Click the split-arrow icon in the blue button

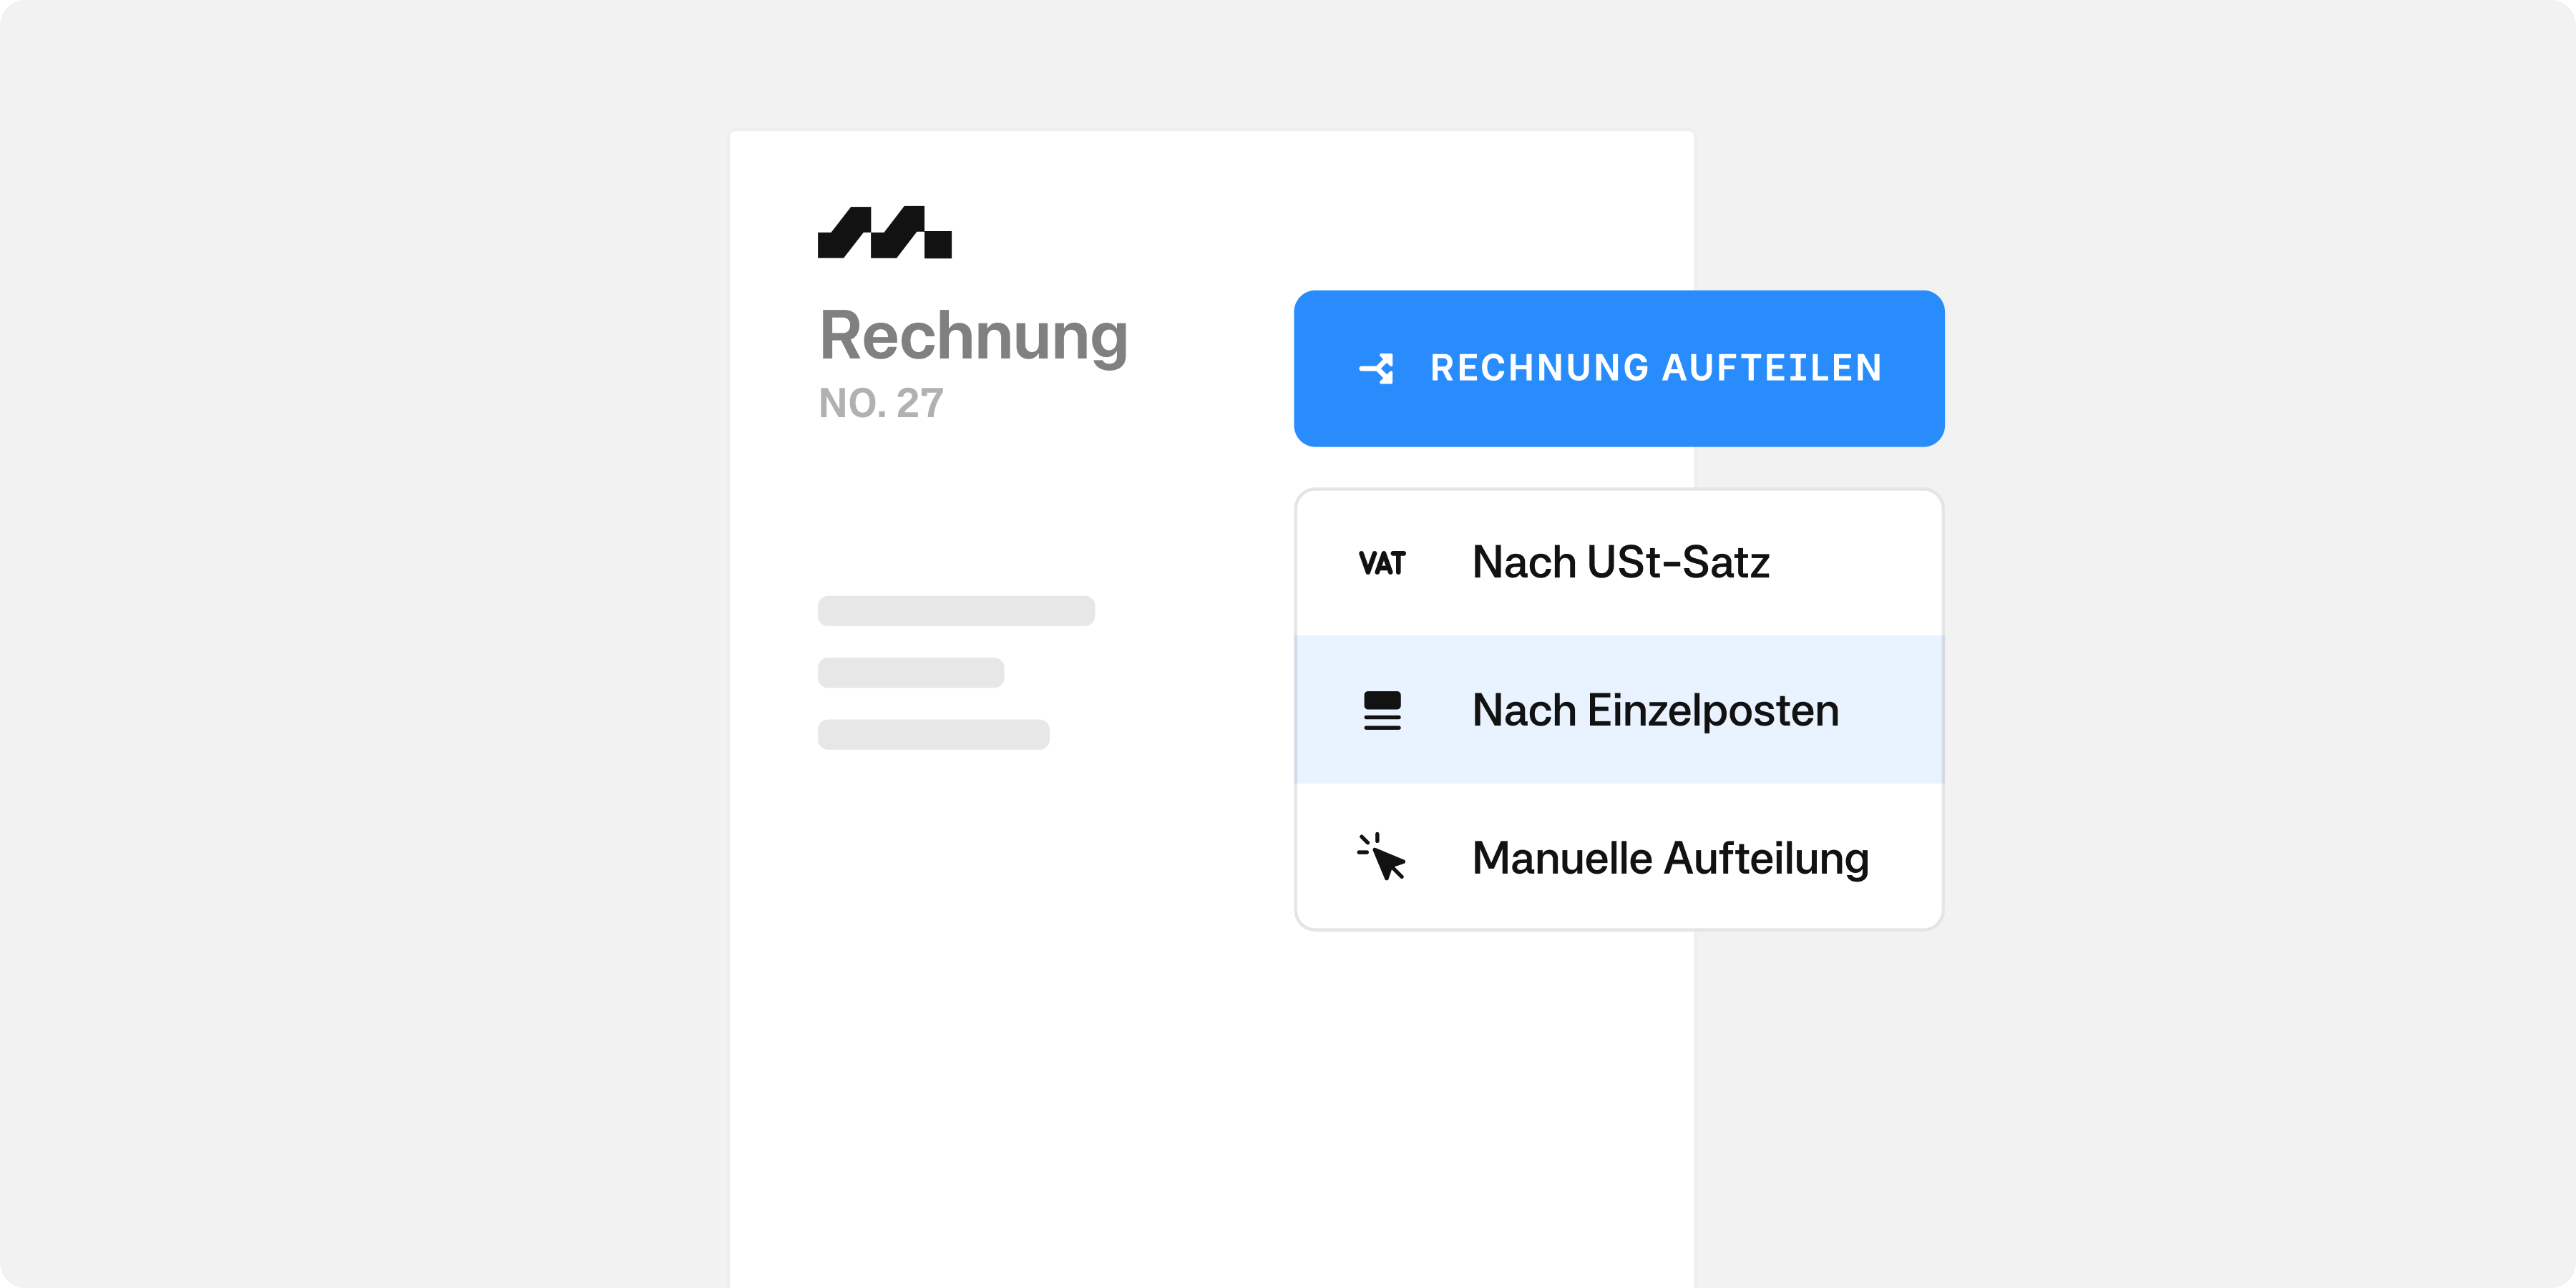[x=1377, y=368]
